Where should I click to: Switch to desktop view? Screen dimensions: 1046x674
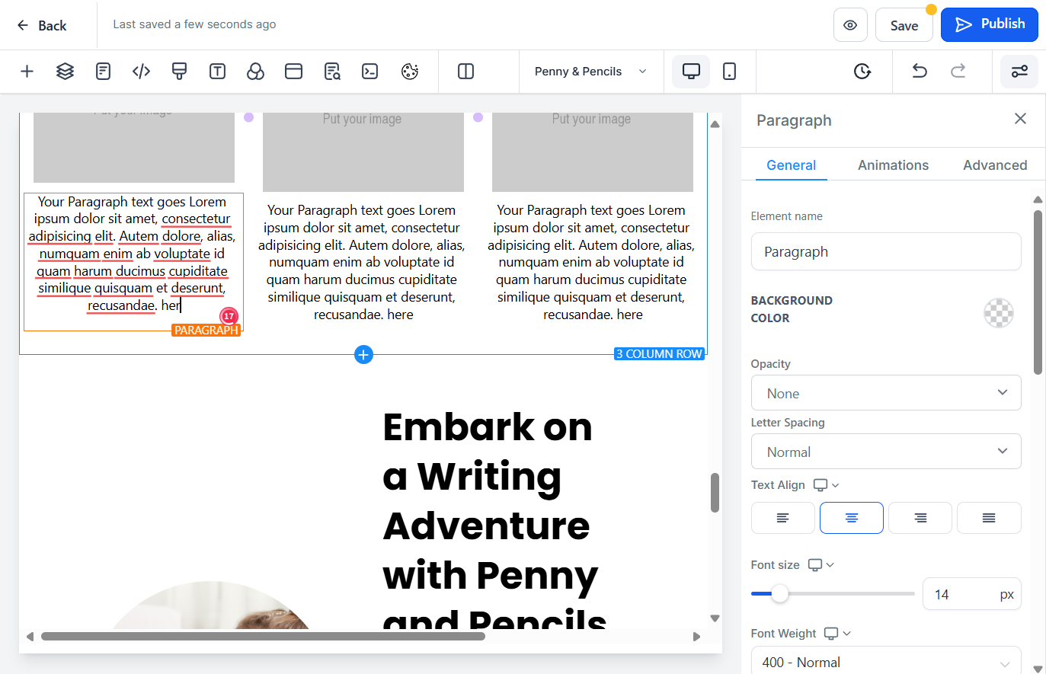pos(691,72)
